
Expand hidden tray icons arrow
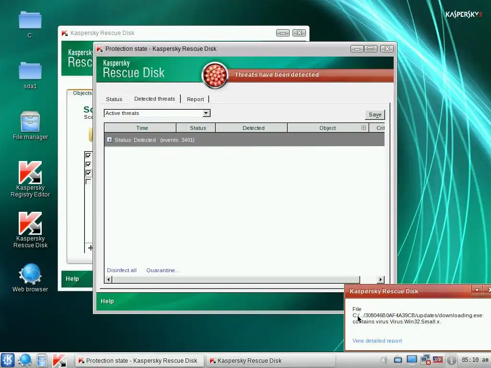point(384,360)
